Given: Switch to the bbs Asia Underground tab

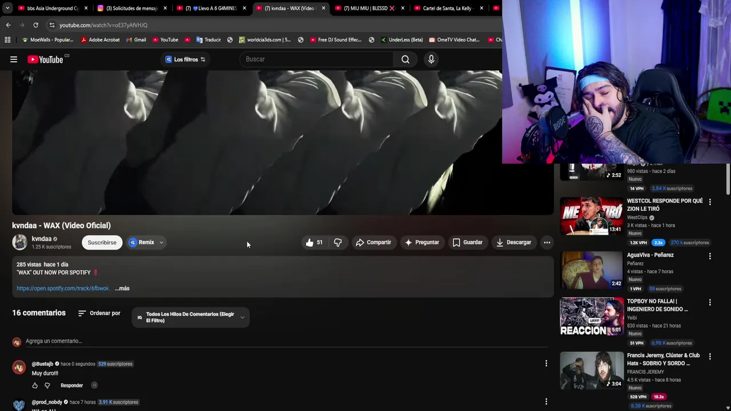Looking at the screenshot, I should point(53,9).
